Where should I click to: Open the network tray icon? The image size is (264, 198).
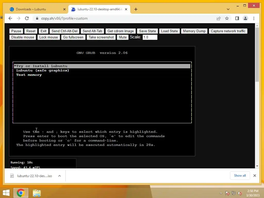[x=234, y=193]
